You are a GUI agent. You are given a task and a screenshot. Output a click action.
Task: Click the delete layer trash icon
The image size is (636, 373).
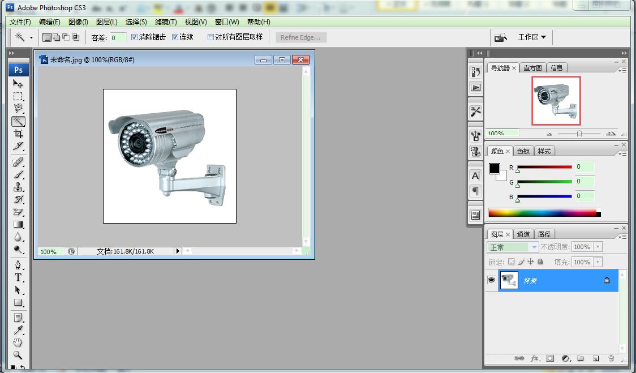pos(611,358)
